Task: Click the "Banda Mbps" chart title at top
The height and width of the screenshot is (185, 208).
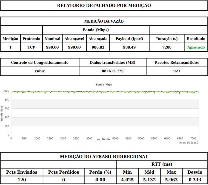Action: pyautogui.click(x=104, y=85)
